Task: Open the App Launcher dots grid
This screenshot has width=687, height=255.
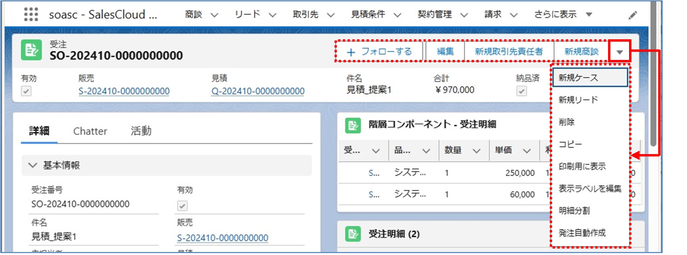Action: (31, 14)
